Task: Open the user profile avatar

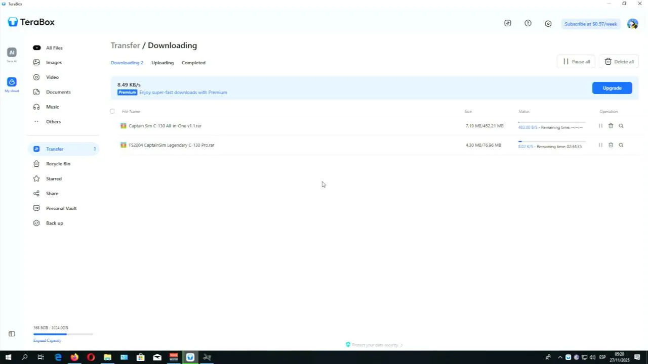Action: point(632,24)
